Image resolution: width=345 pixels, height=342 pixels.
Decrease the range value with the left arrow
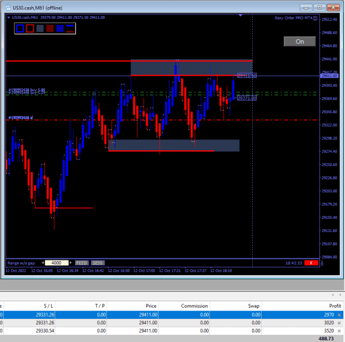pyautogui.click(x=43, y=262)
